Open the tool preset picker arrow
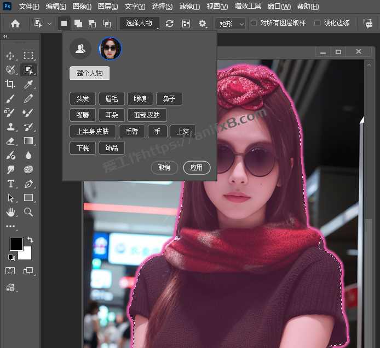 coord(50,23)
